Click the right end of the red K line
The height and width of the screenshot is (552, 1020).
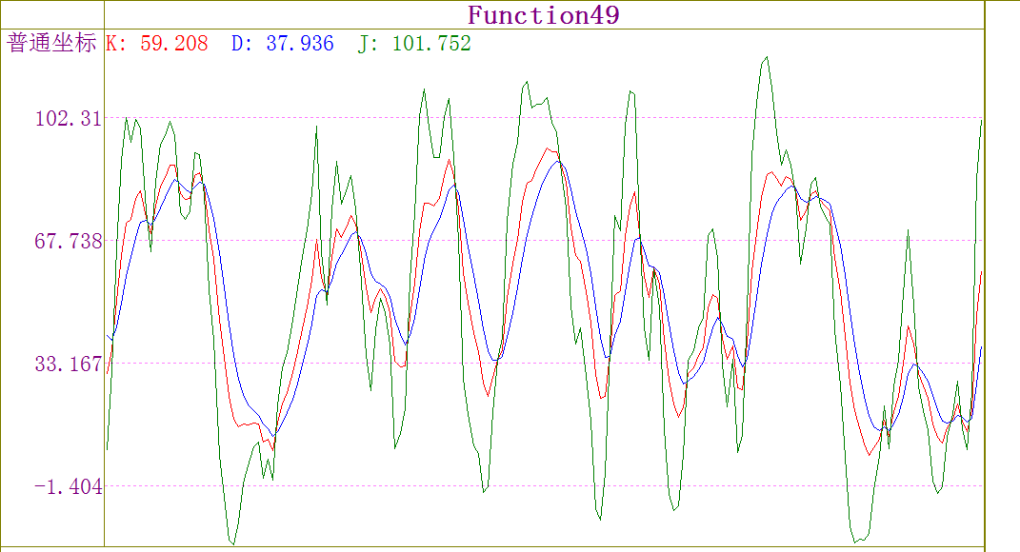coord(981,273)
